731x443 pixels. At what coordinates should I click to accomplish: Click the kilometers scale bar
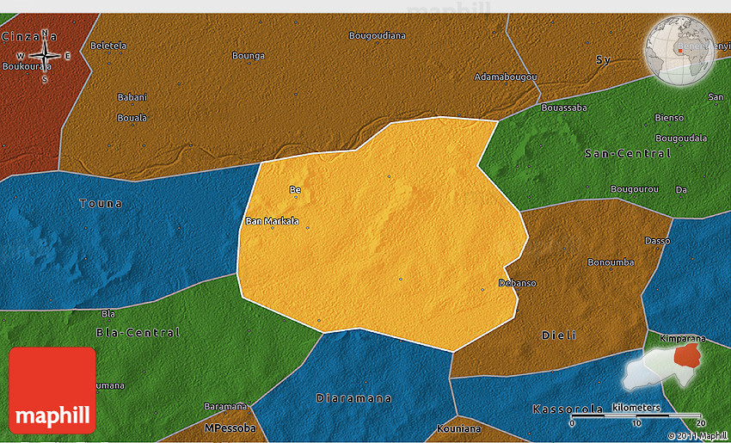click(636, 415)
